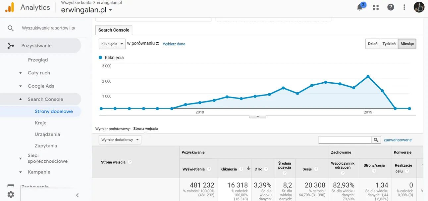Click the table search magnifier button
428x201 pixels.
click(x=376, y=140)
